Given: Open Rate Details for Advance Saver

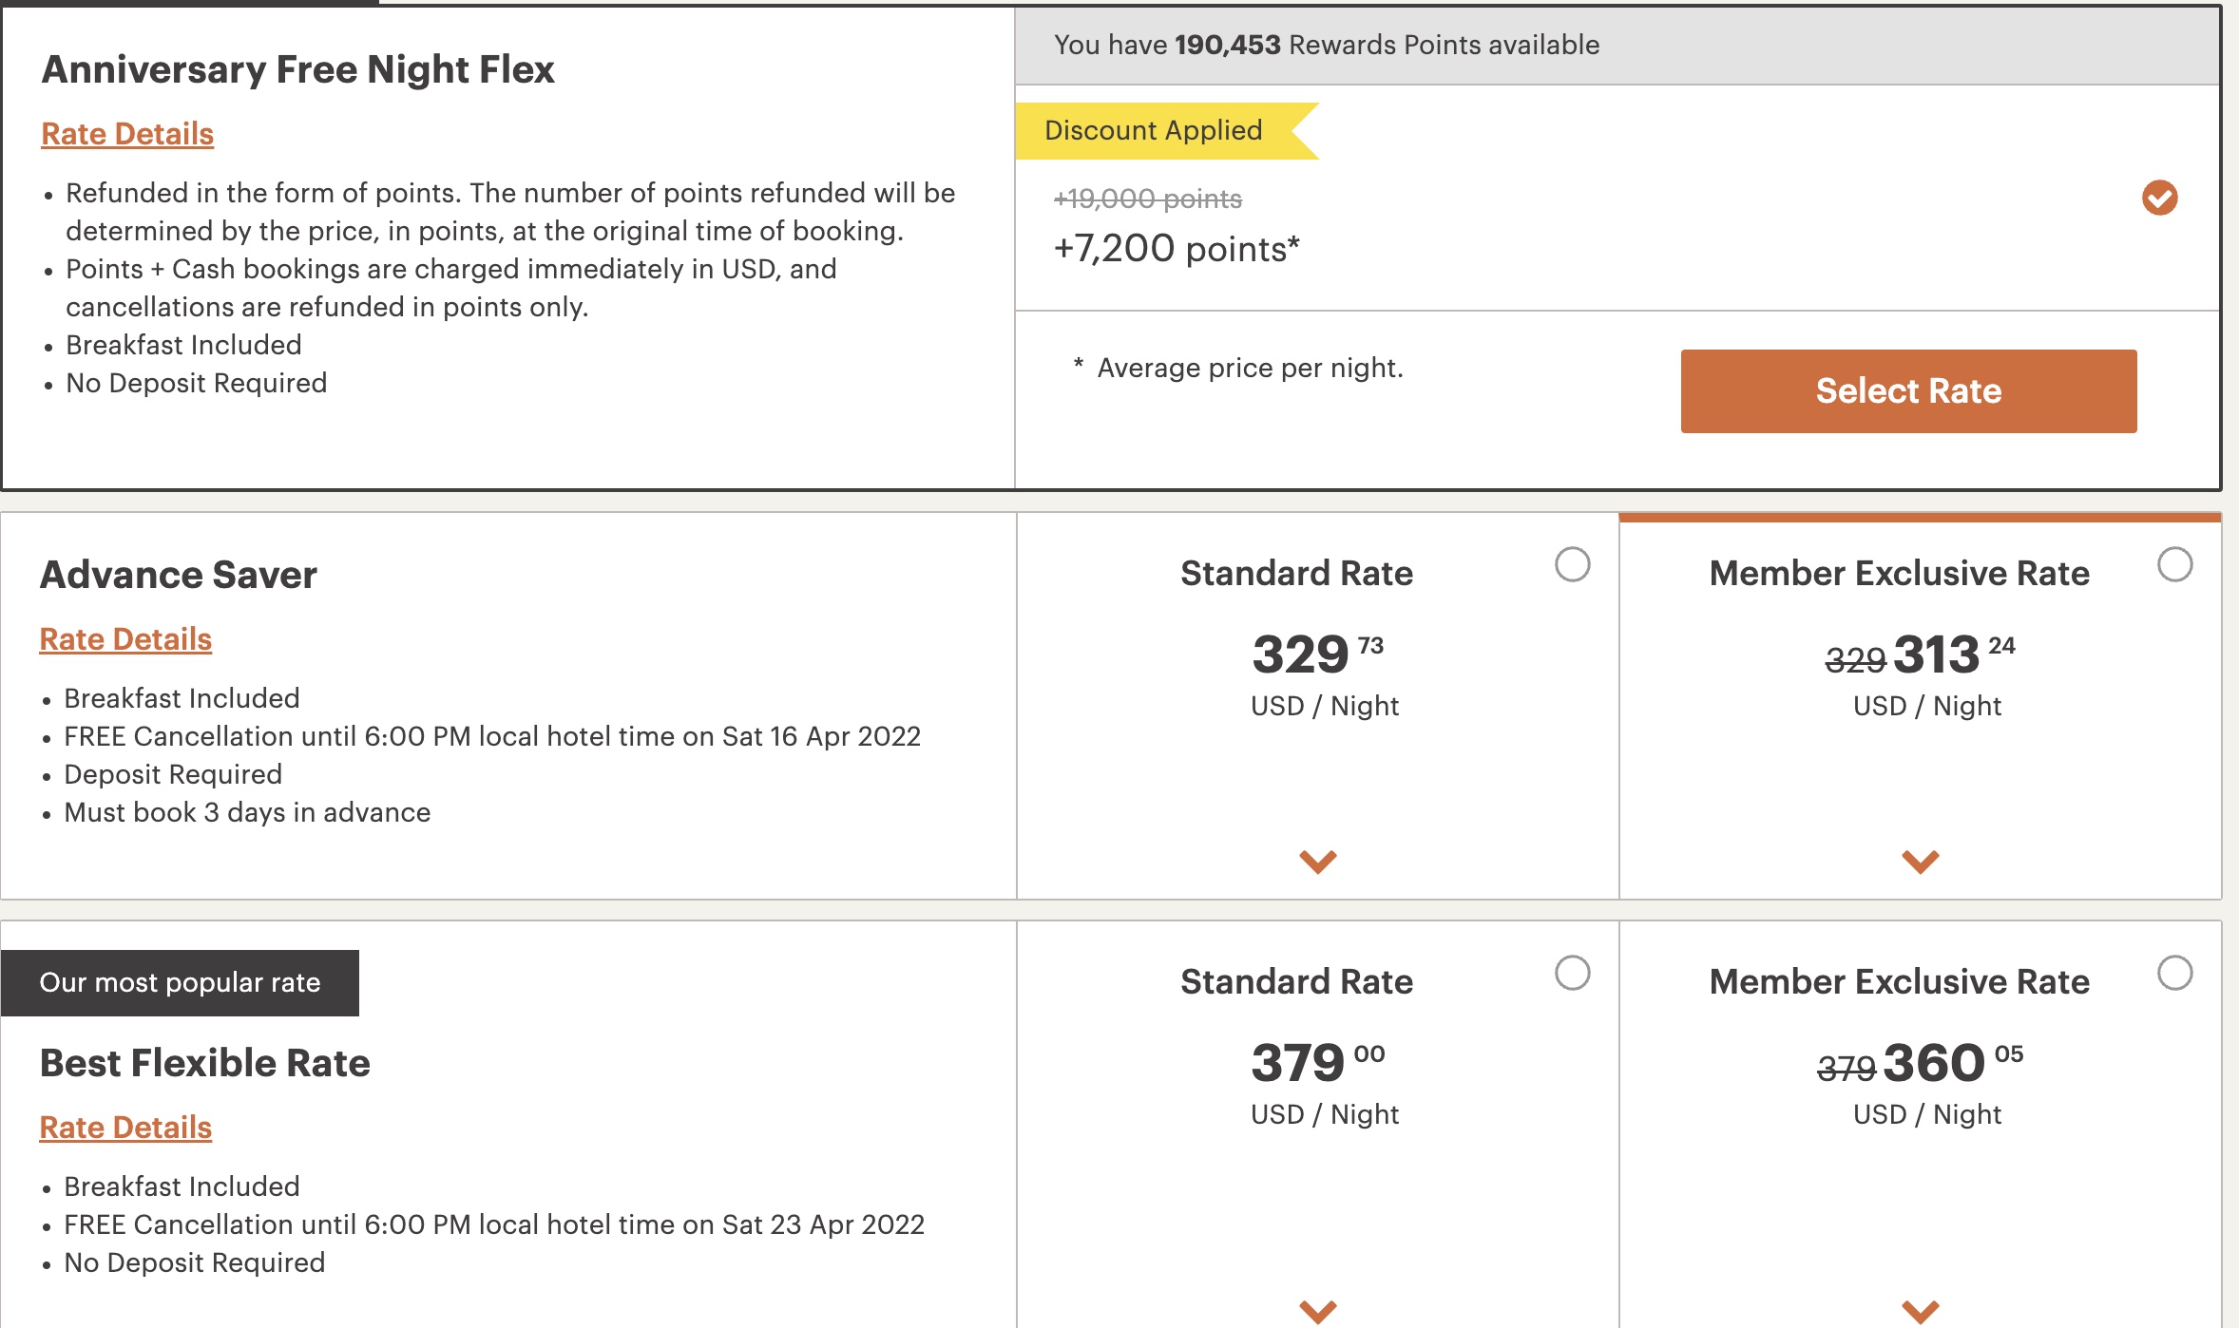Looking at the screenshot, I should (x=125, y=639).
